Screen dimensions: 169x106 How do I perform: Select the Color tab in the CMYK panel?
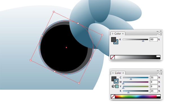pyautogui.click(x=118, y=73)
